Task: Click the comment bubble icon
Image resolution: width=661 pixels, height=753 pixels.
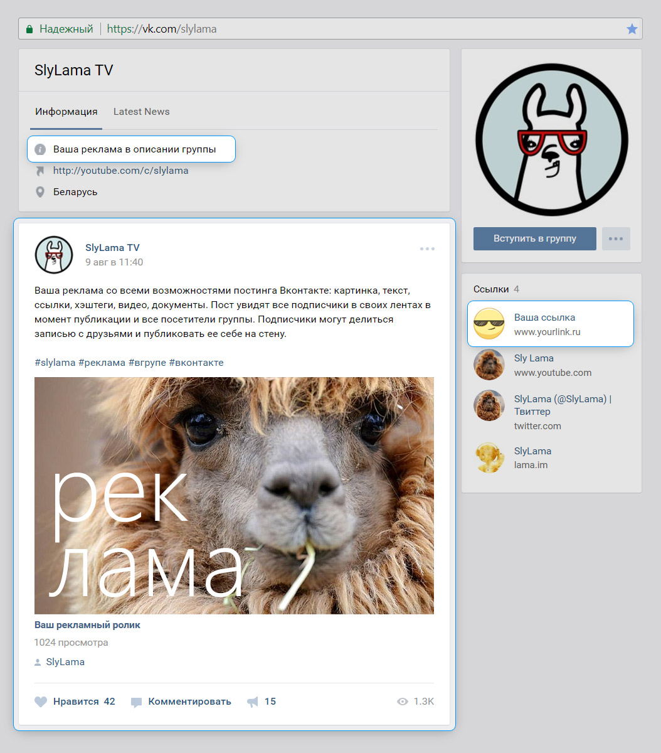Action: click(x=136, y=702)
